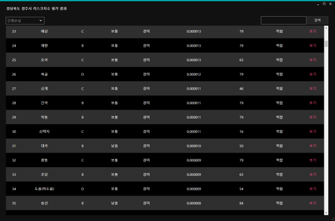
Task: Select row number 28 cell
Action: (14, 103)
